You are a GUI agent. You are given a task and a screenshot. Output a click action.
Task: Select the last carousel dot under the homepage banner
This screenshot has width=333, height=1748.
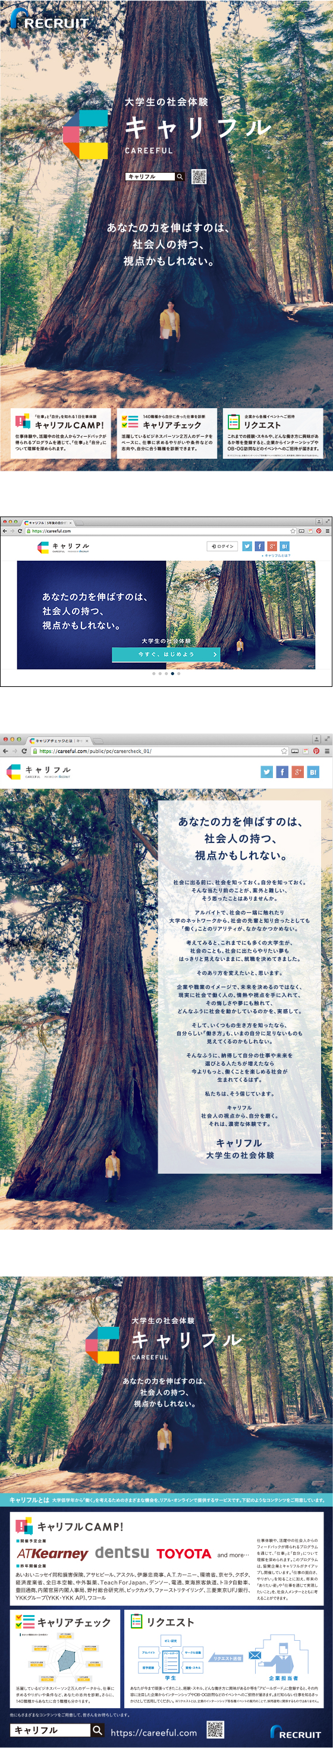click(178, 674)
